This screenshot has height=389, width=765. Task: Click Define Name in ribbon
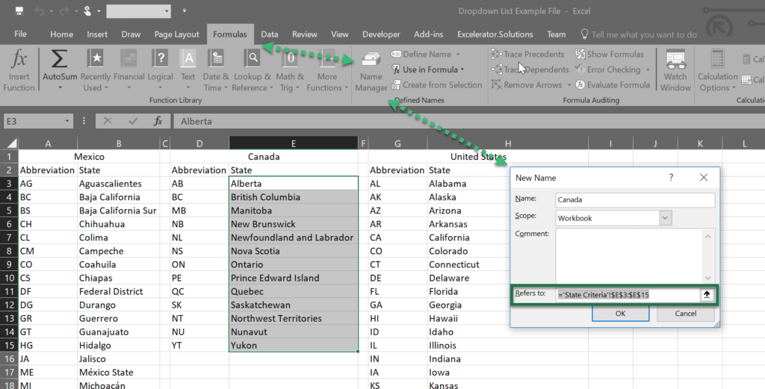(x=427, y=54)
